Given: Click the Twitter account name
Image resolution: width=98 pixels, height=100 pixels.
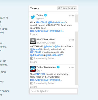Looking at the screenshot, I should [x=40, y=15].
